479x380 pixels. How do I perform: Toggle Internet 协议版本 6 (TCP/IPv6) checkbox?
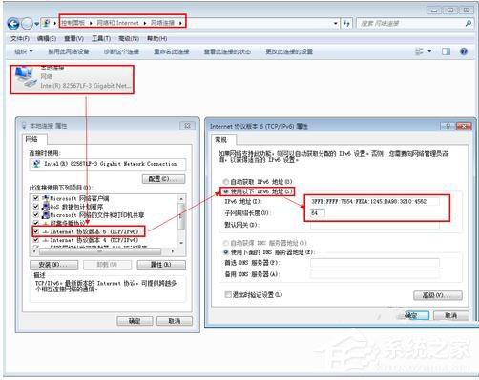pos(36,231)
